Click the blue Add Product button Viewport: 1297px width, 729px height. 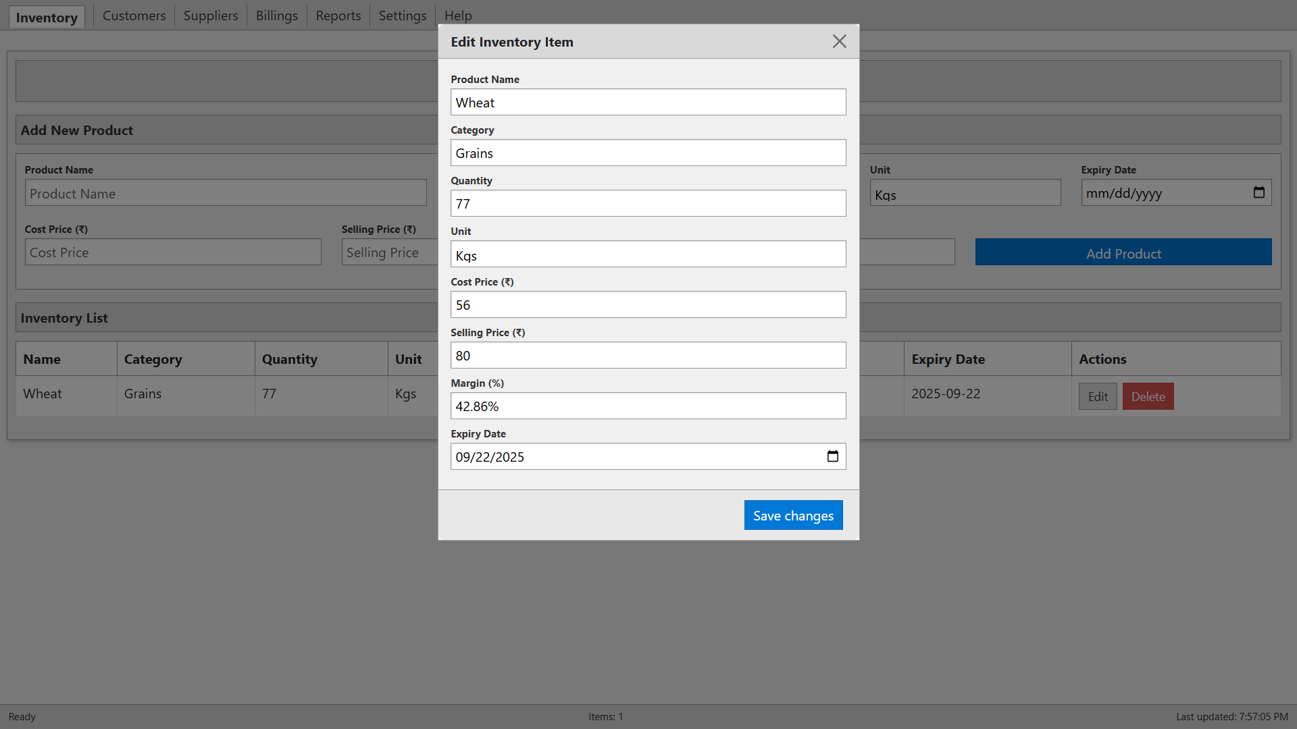click(x=1123, y=252)
